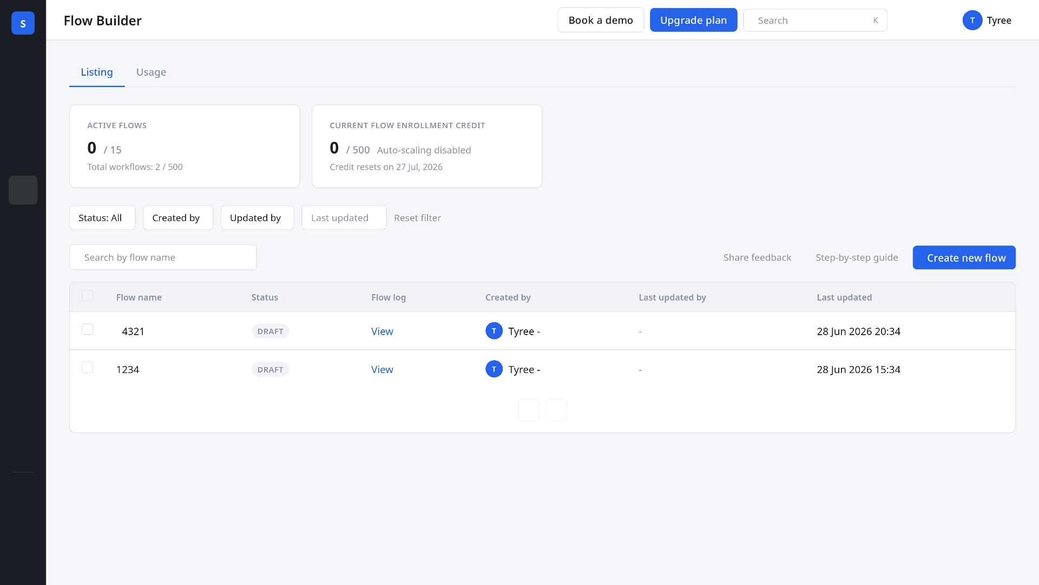The width and height of the screenshot is (1039, 585).
Task: Open Tyree's user avatar in header
Action: click(x=972, y=21)
